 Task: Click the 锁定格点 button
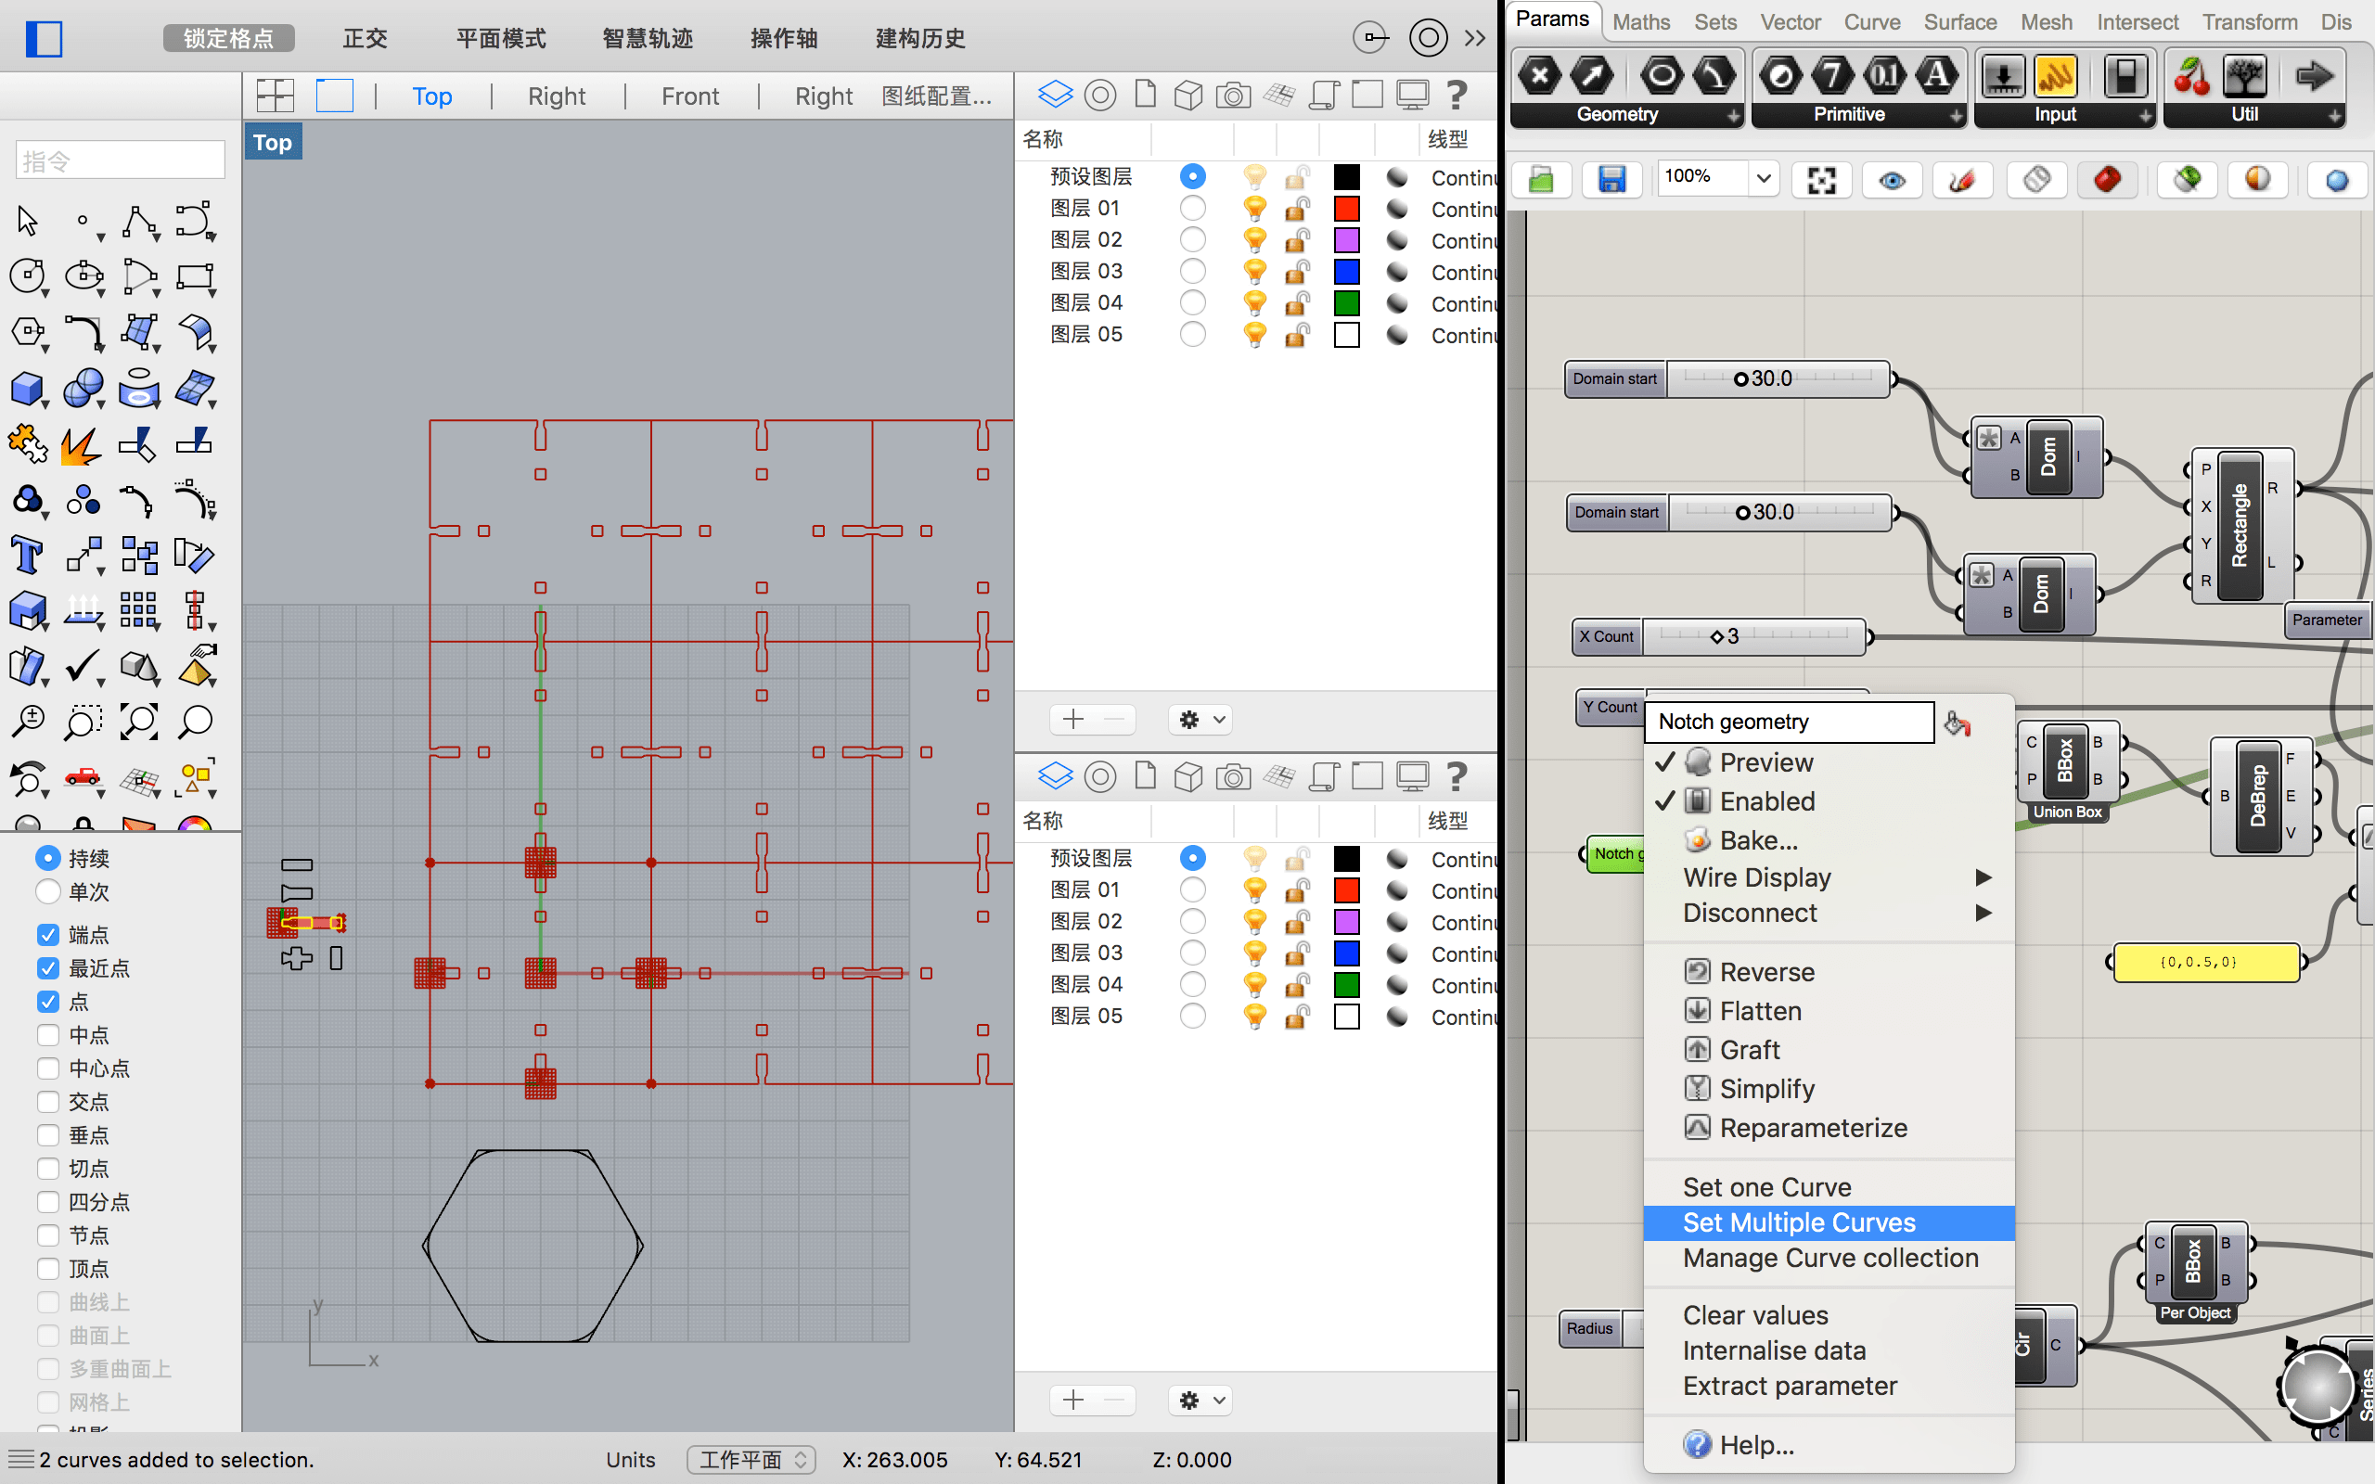tap(228, 38)
